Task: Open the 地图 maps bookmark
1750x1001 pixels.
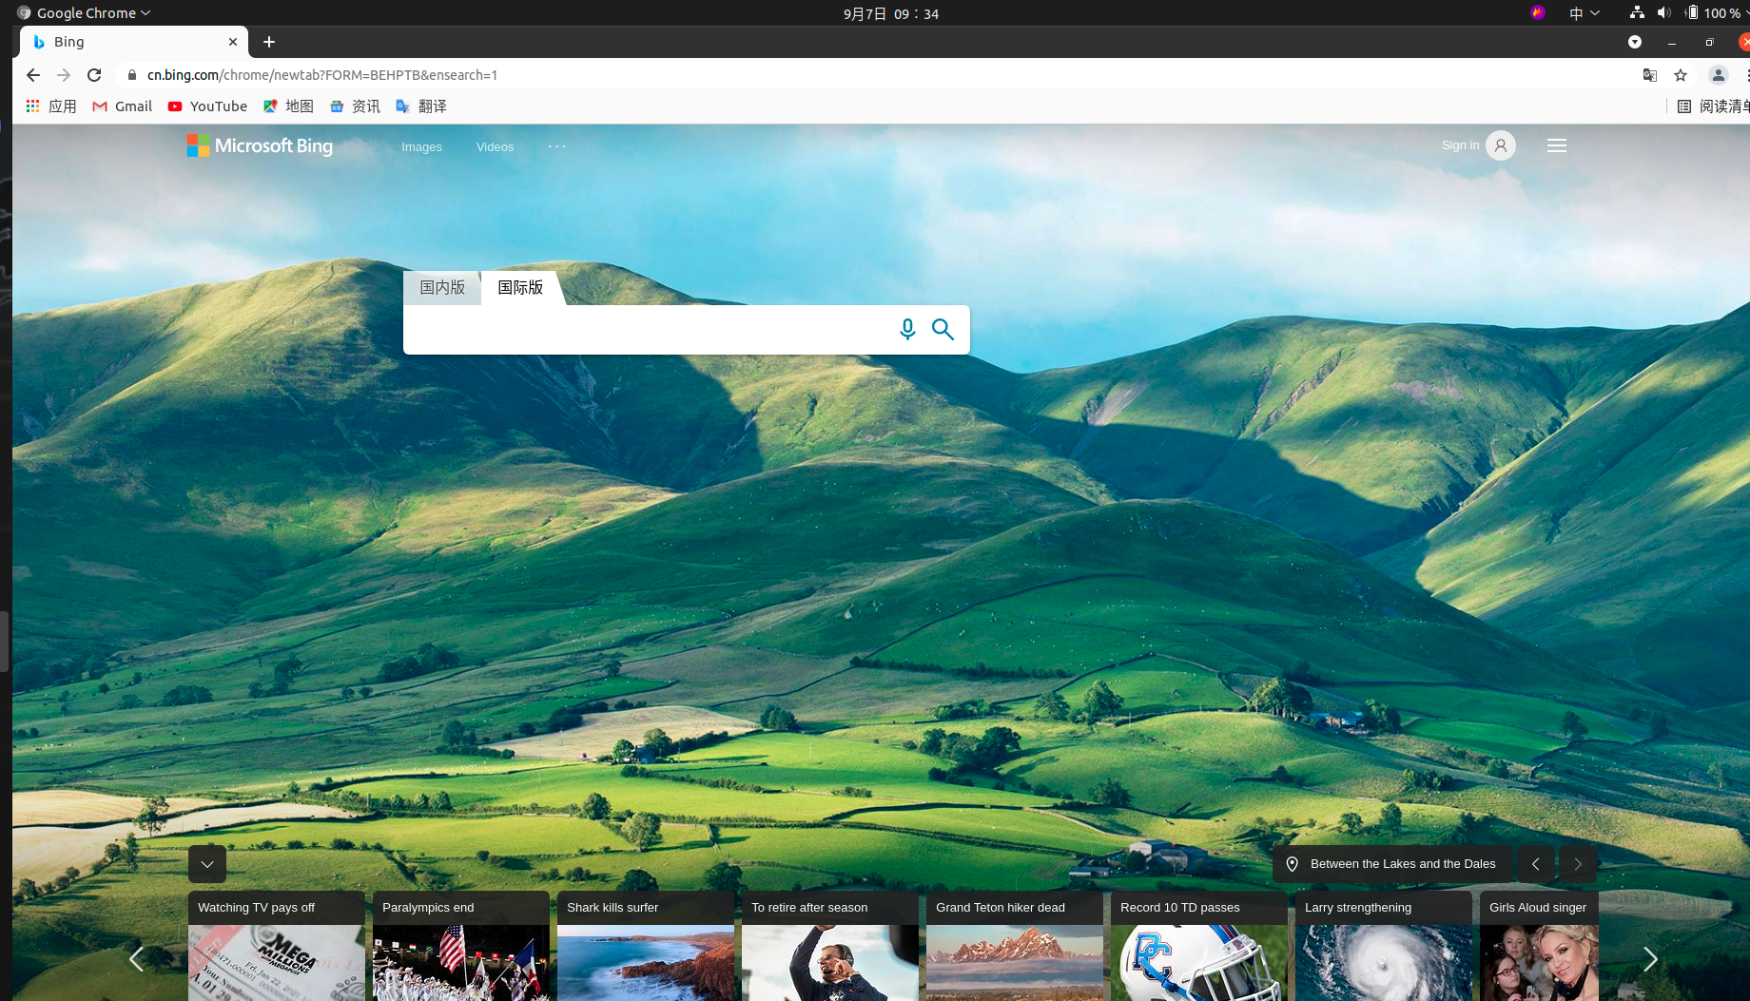Action: coord(288,106)
